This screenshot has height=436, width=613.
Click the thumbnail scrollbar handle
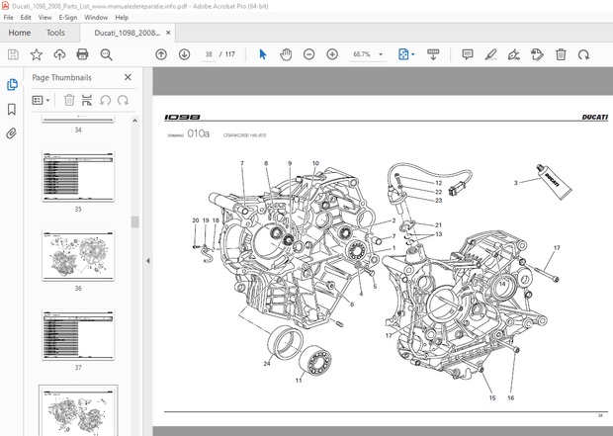click(134, 221)
